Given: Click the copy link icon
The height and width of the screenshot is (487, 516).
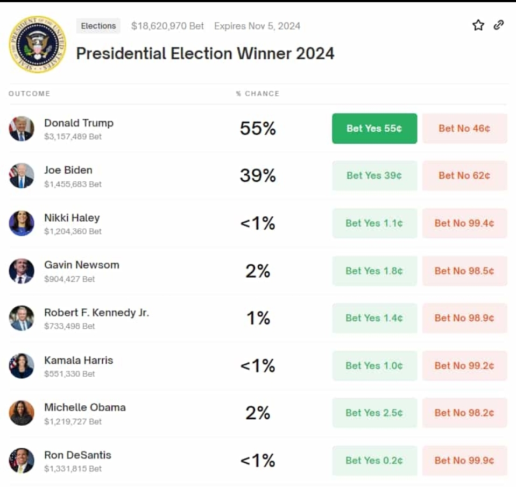Looking at the screenshot, I should pos(499,25).
